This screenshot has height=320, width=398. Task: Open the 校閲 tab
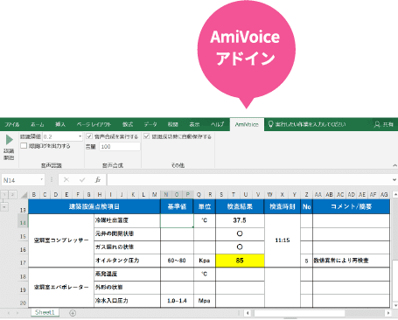coord(172,124)
